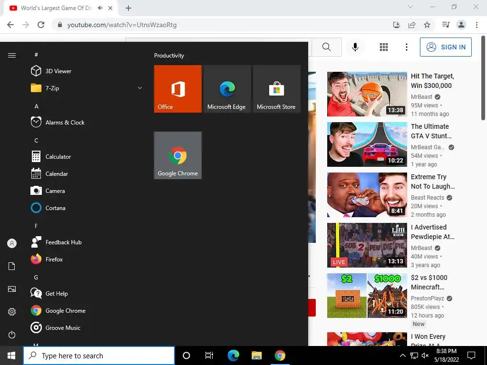The height and width of the screenshot is (365, 487).
Task: Open File Explorer from the taskbar
Action: pyautogui.click(x=256, y=355)
